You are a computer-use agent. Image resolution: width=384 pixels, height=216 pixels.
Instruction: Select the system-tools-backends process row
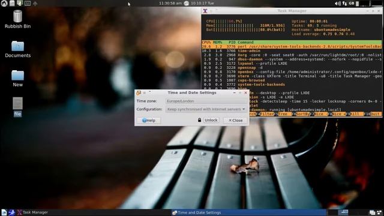(292, 85)
